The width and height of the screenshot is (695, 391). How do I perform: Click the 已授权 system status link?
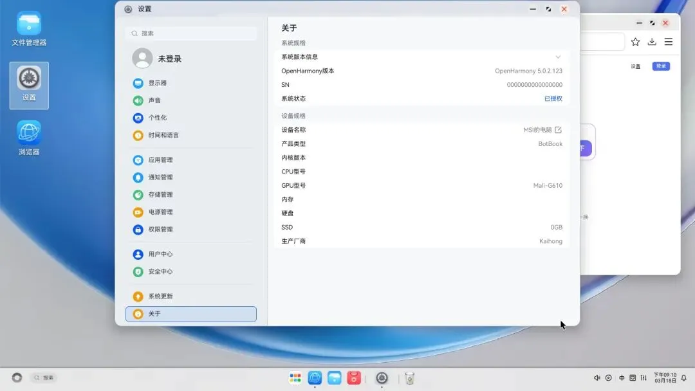click(x=553, y=98)
